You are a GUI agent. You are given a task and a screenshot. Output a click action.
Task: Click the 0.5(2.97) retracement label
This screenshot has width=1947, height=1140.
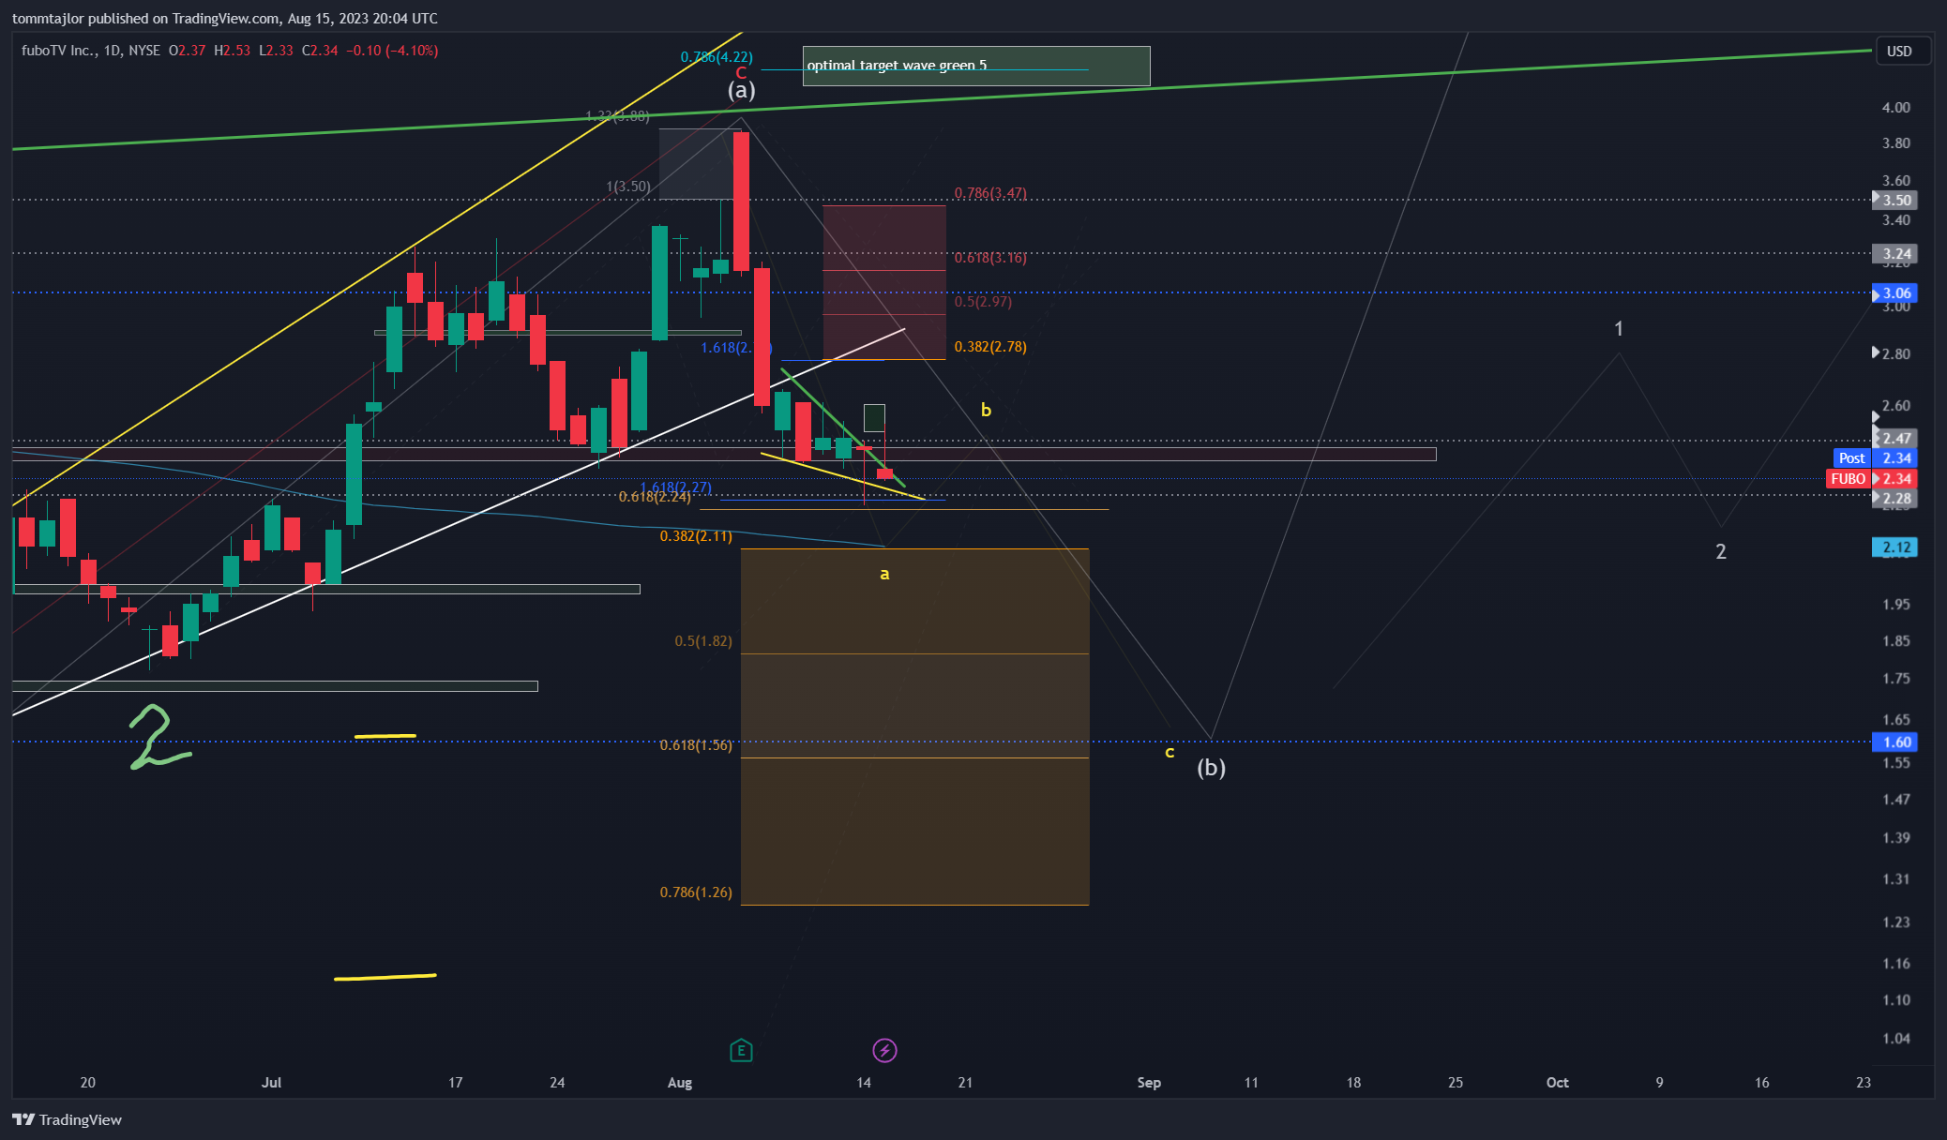pos(983,302)
